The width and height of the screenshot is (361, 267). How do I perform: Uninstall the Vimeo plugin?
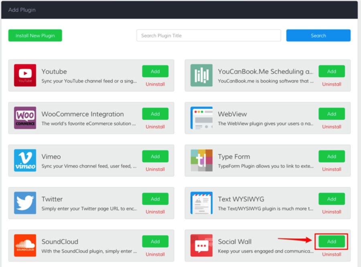155,170
